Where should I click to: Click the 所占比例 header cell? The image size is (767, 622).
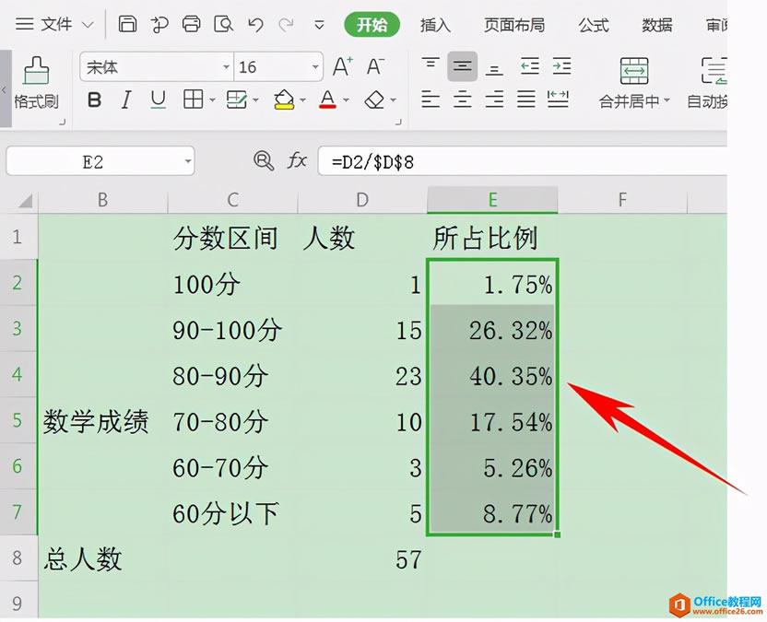click(x=492, y=238)
